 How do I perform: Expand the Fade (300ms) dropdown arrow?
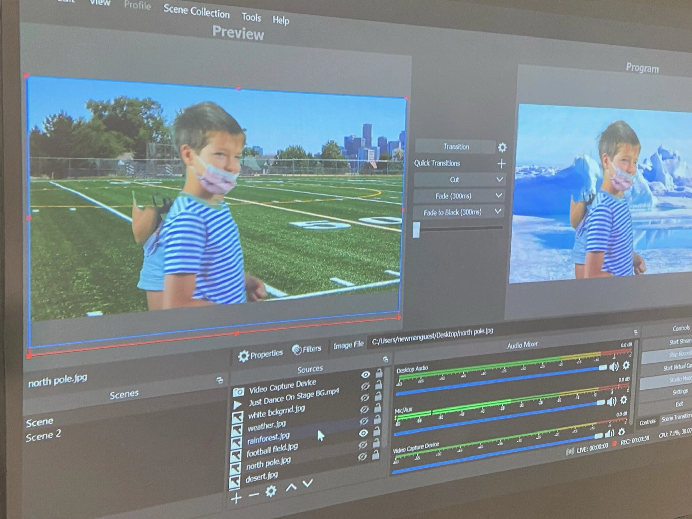click(498, 195)
